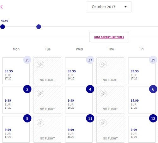Click the NO FLIGHT cell on Thursday, last row

click(x=110, y=129)
